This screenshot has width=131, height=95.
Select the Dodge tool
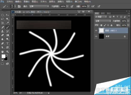pyautogui.click(x=7, y=39)
